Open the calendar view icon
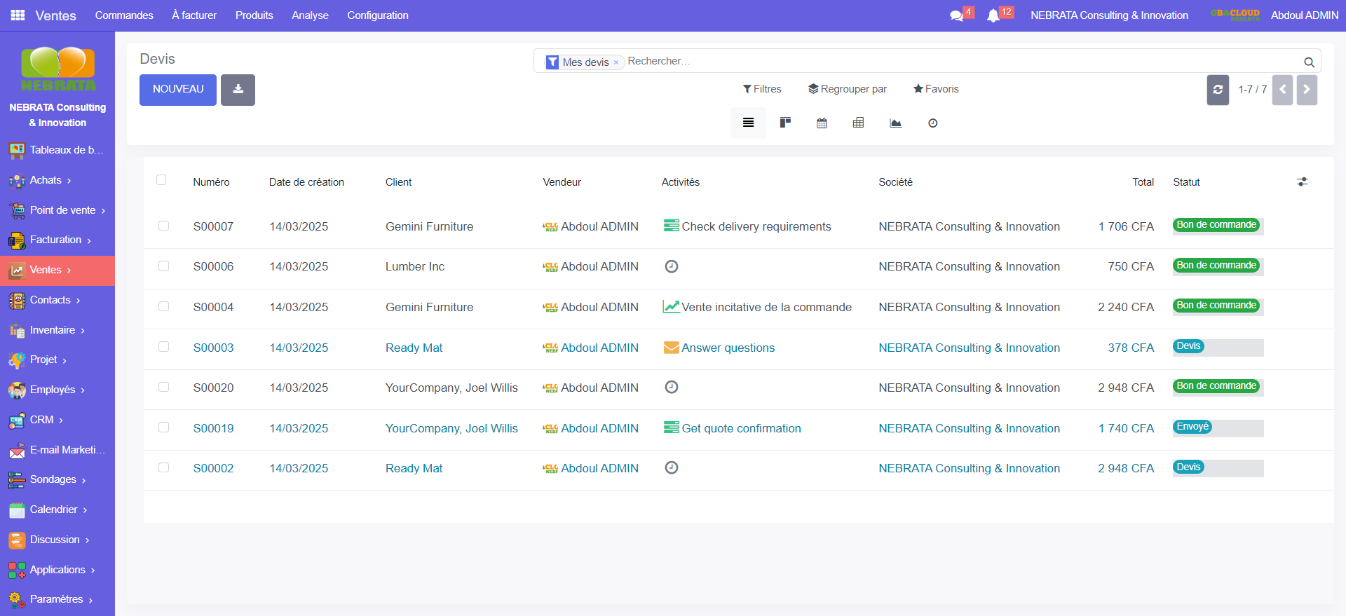The image size is (1346, 616). coord(822,123)
